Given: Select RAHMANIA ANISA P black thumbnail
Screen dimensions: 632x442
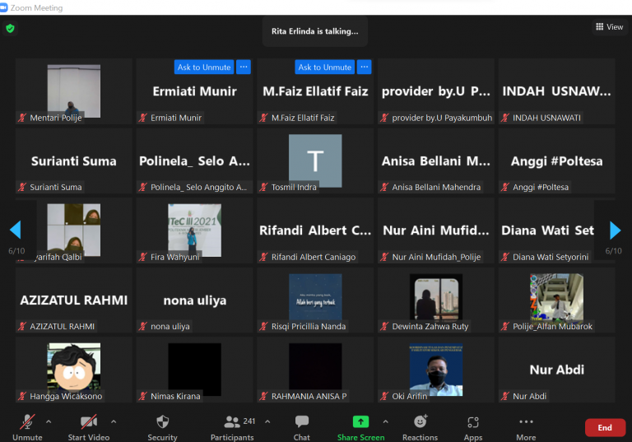Looking at the screenshot, I should coord(315,369).
